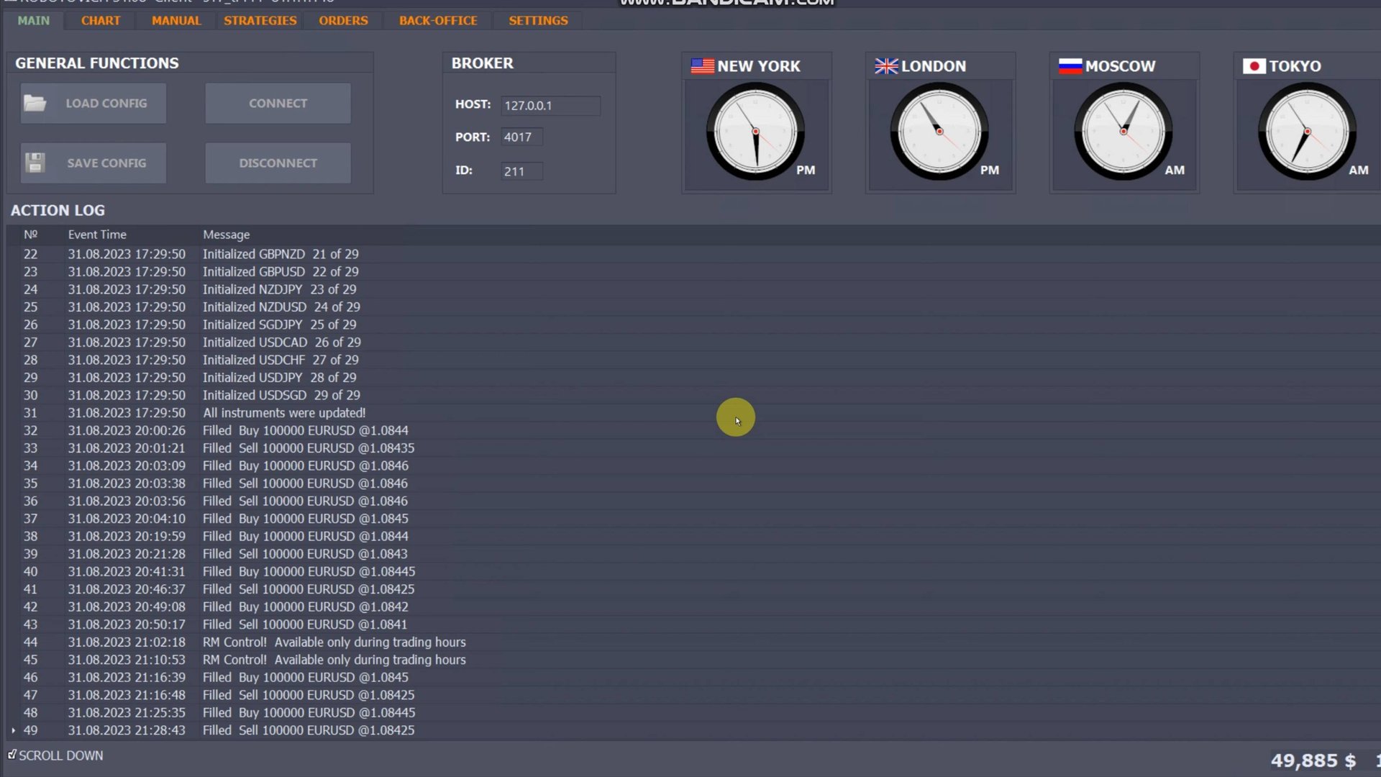
Task: Click the UK flag next to London
Action: pos(886,66)
